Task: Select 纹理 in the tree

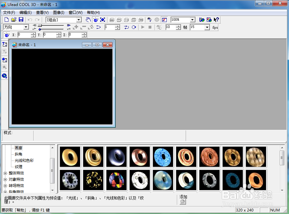Action: [x=19, y=167]
